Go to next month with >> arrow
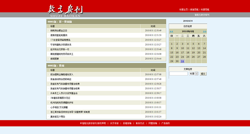This screenshot has width=250, height=134. pos(205,31)
